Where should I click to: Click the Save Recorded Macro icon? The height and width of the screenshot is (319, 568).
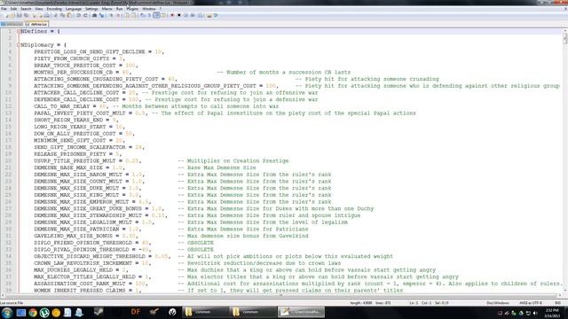pyautogui.click(x=201, y=16)
